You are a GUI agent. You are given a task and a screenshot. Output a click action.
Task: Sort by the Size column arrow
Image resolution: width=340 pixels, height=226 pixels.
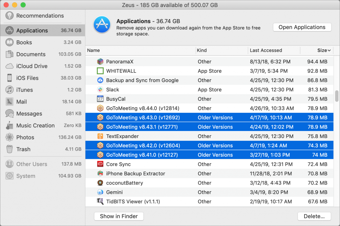[x=329, y=50]
